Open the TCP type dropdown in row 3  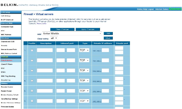click(84, 70)
